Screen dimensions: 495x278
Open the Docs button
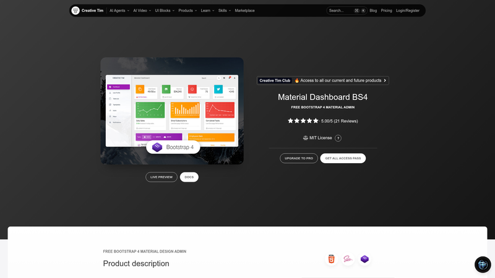(x=189, y=177)
